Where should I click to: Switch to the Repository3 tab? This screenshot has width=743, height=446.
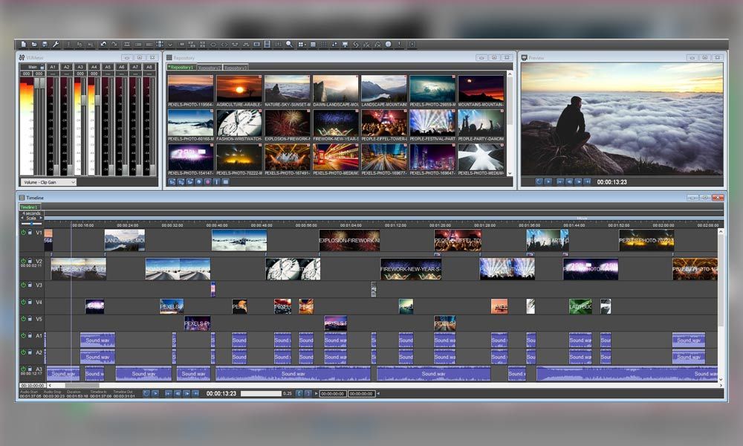click(236, 68)
